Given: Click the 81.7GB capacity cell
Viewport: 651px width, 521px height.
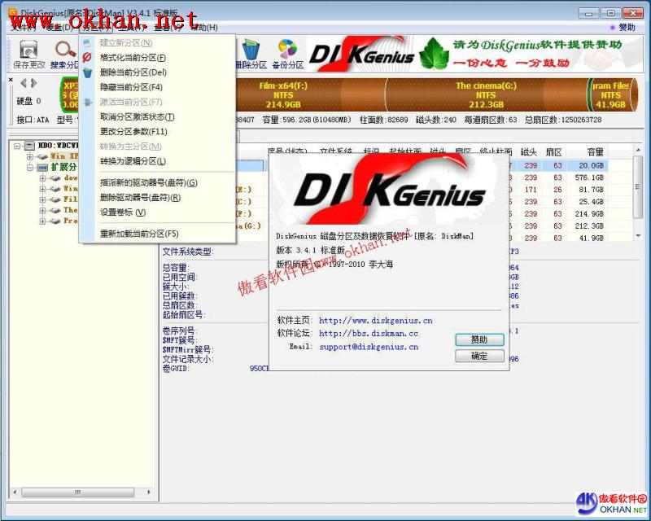Looking at the screenshot, I should (592, 190).
